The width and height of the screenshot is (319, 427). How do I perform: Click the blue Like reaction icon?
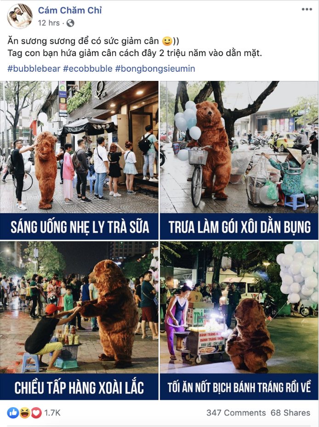(13, 413)
